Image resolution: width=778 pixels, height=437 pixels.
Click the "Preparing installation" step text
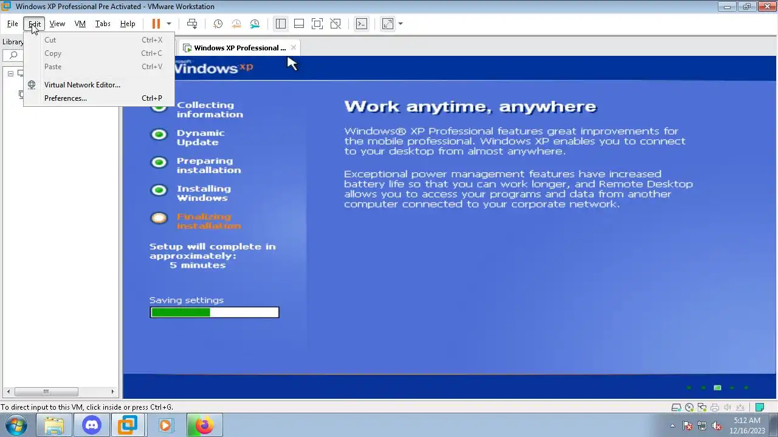(x=208, y=165)
